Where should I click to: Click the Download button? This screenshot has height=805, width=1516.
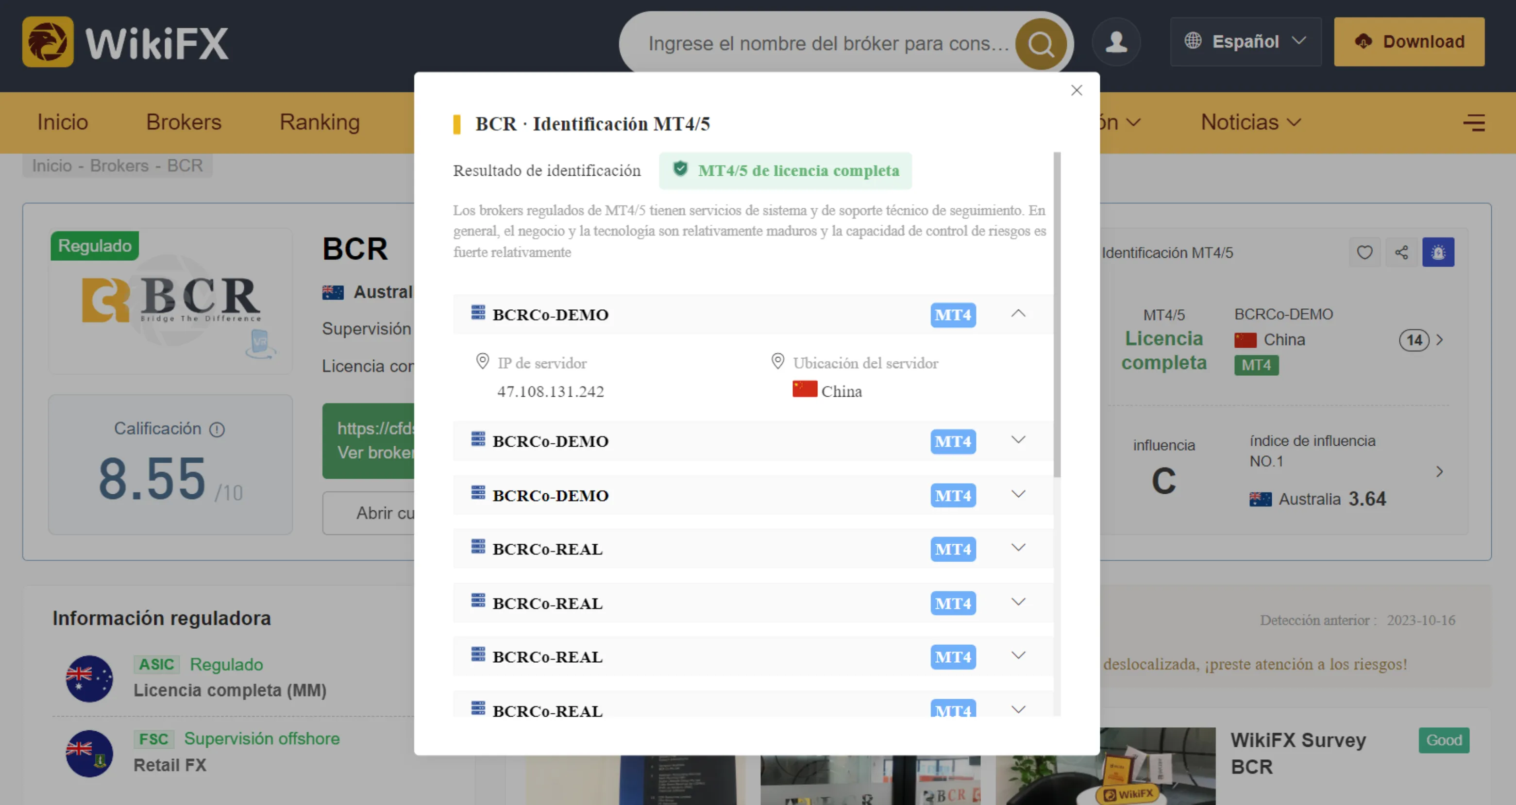pyautogui.click(x=1409, y=42)
